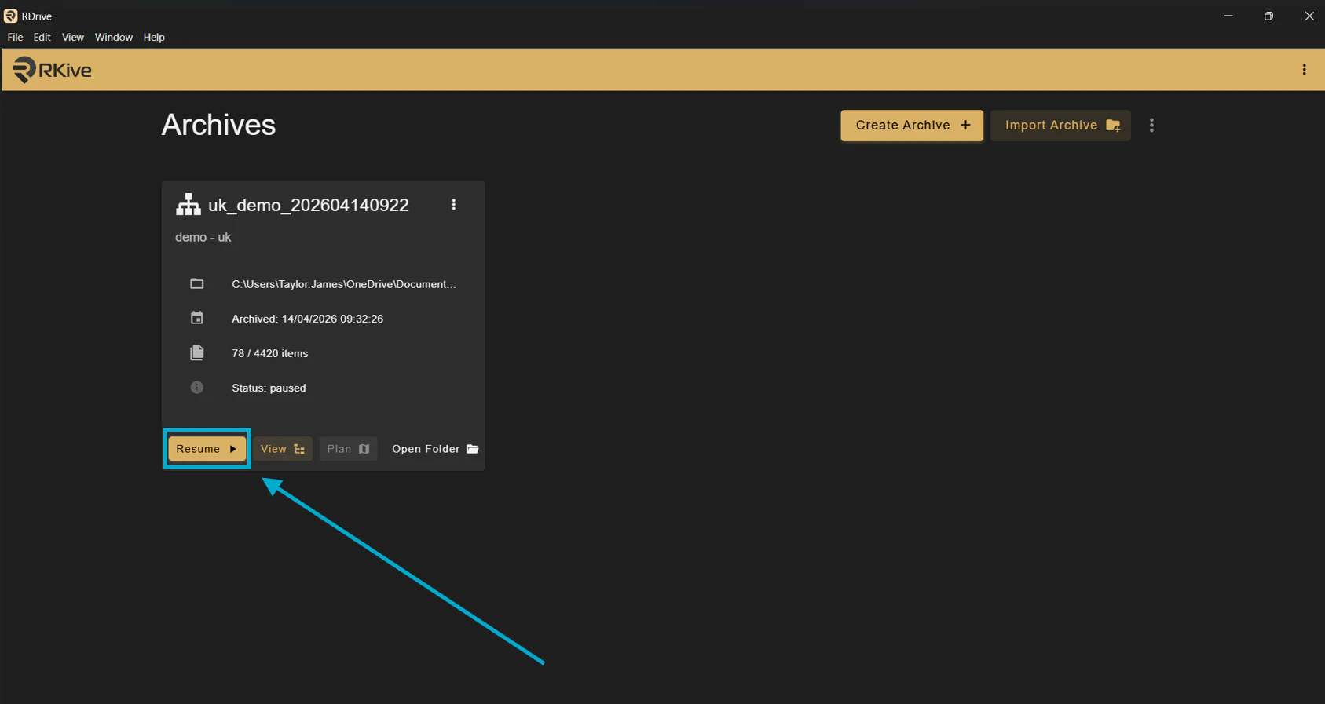Open the Edit menu
This screenshot has height=704, width=1325.
pyautogui.click(x=42, y=37)
